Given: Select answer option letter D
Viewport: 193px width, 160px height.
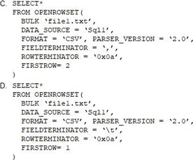Looking at the screenshot, I should coord(3,86).
